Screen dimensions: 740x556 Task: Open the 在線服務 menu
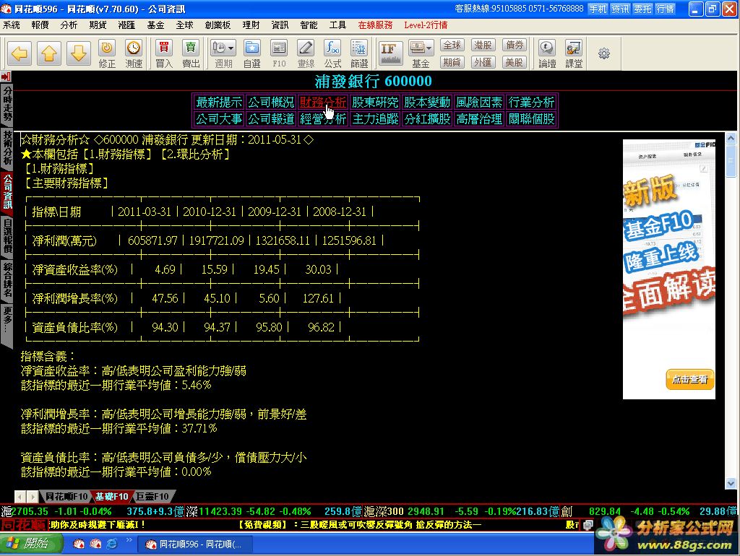[x=375, y=25]
